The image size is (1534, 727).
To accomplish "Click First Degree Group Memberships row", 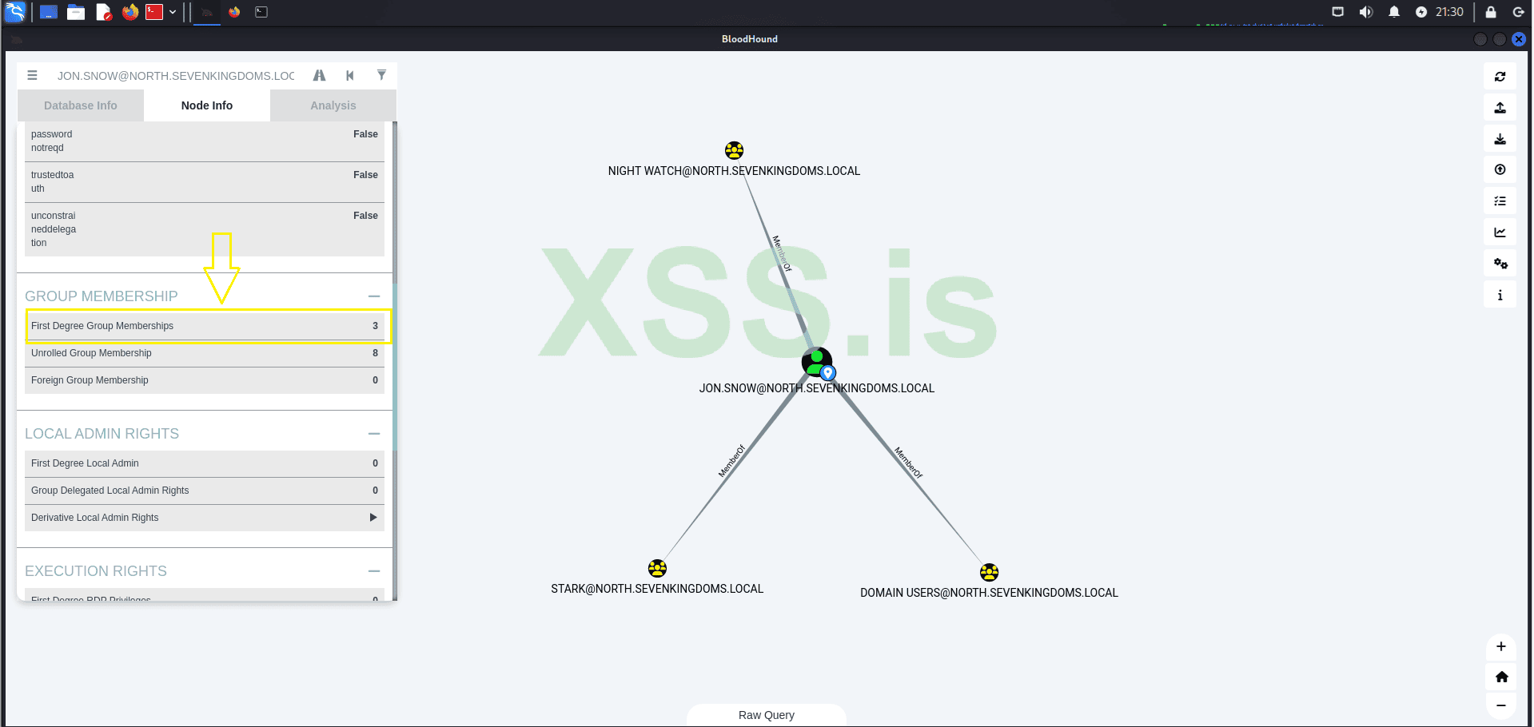I will tap(205, 326).
